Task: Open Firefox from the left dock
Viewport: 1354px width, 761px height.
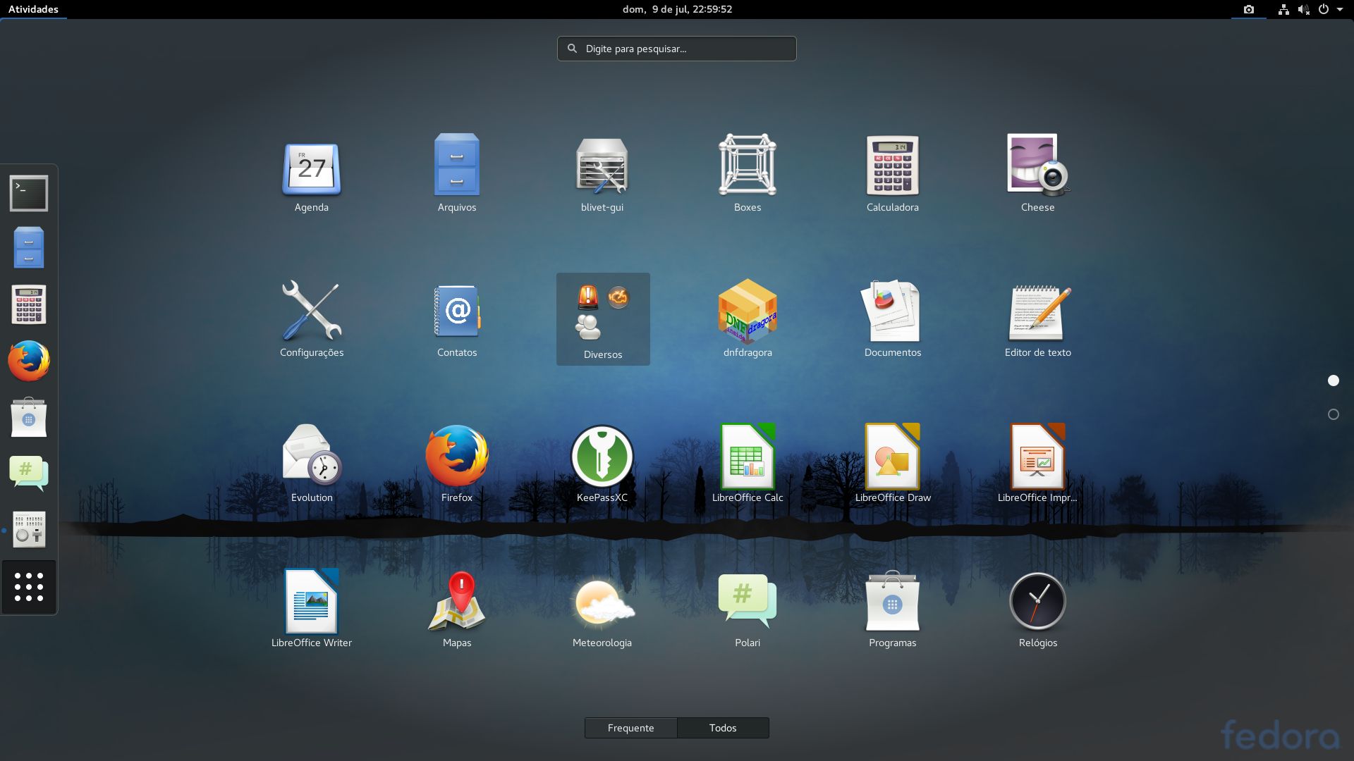Action: pos(28,361)
